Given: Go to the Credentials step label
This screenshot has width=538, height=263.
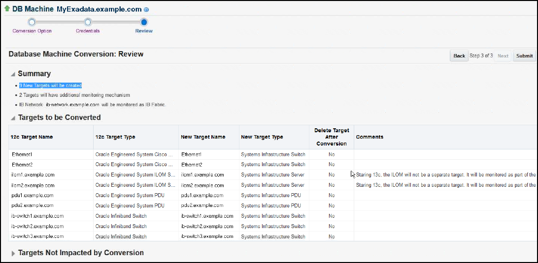Looking at the screenshot, I should pyautogui.click(x=88, y=31).
